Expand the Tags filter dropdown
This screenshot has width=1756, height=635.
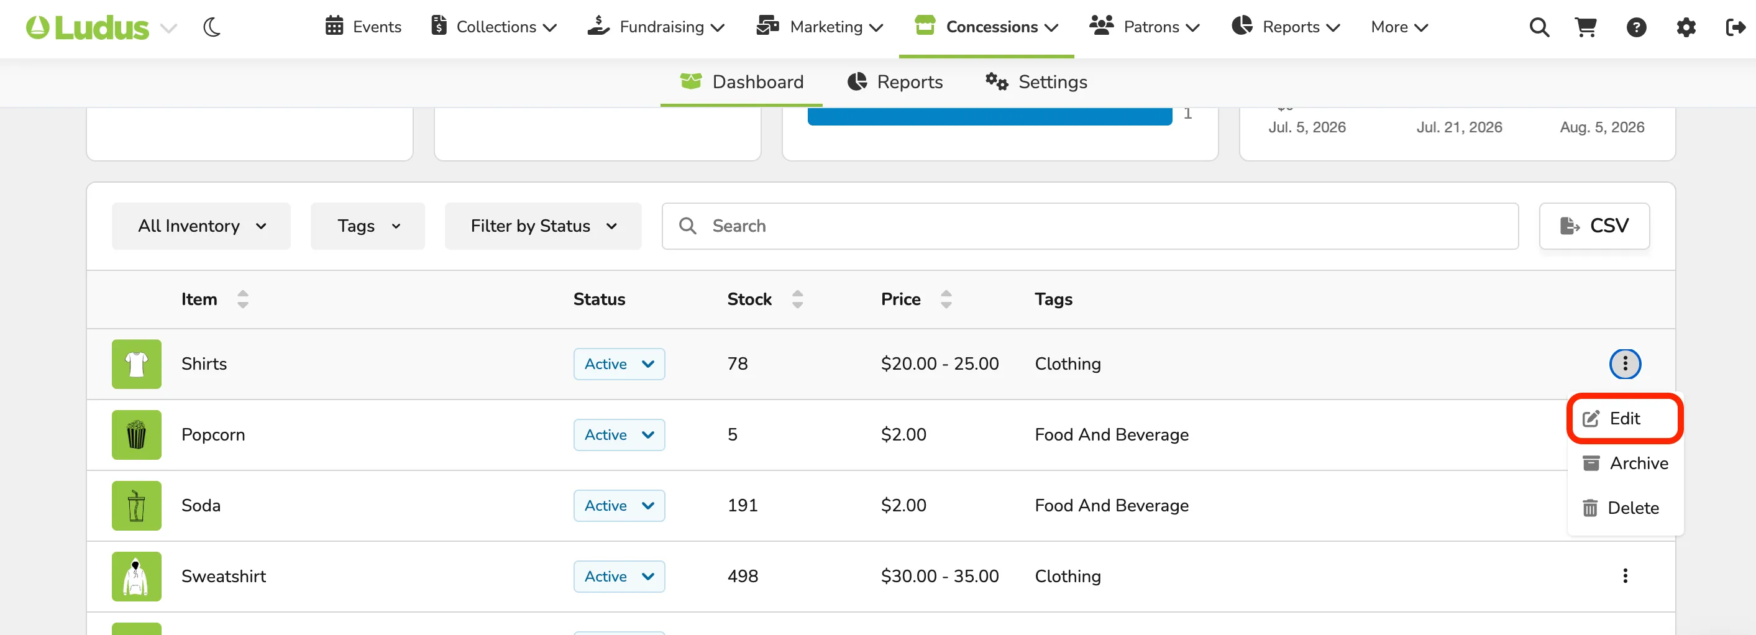point(368,226)
